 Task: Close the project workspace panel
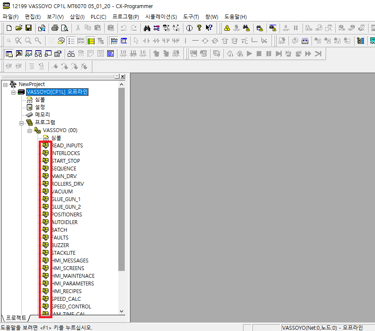coord(123,76)
